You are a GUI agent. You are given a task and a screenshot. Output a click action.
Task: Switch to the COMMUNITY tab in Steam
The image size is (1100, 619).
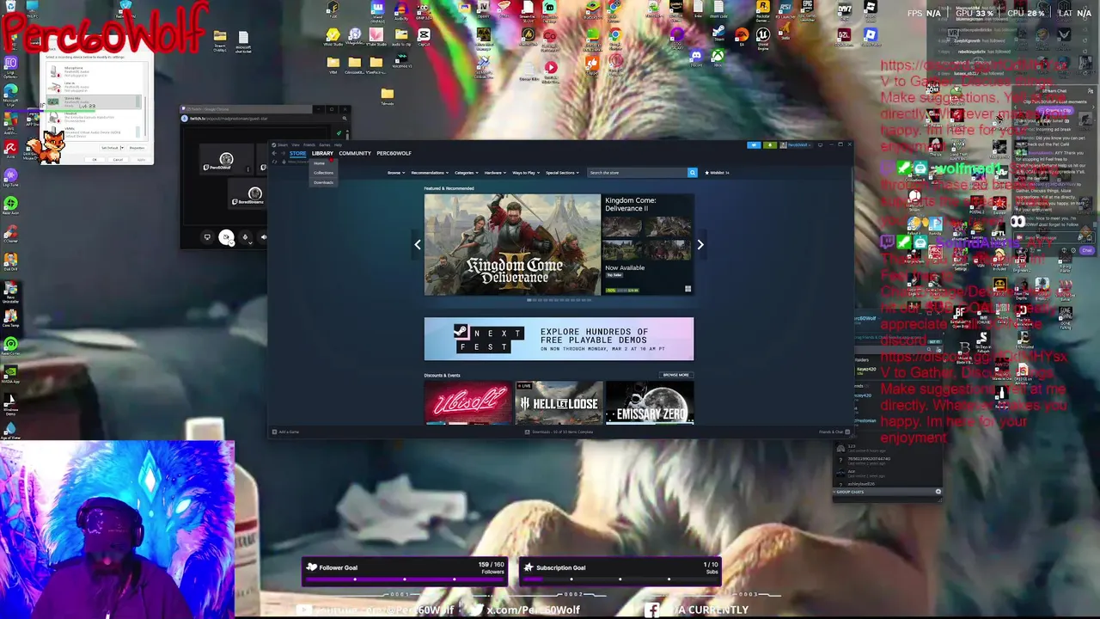(x=355, y=153)
